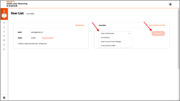Click the info icon at sidebar bottom
The height and width of the screenshot is (101, 180).
(x=4, y=98)
